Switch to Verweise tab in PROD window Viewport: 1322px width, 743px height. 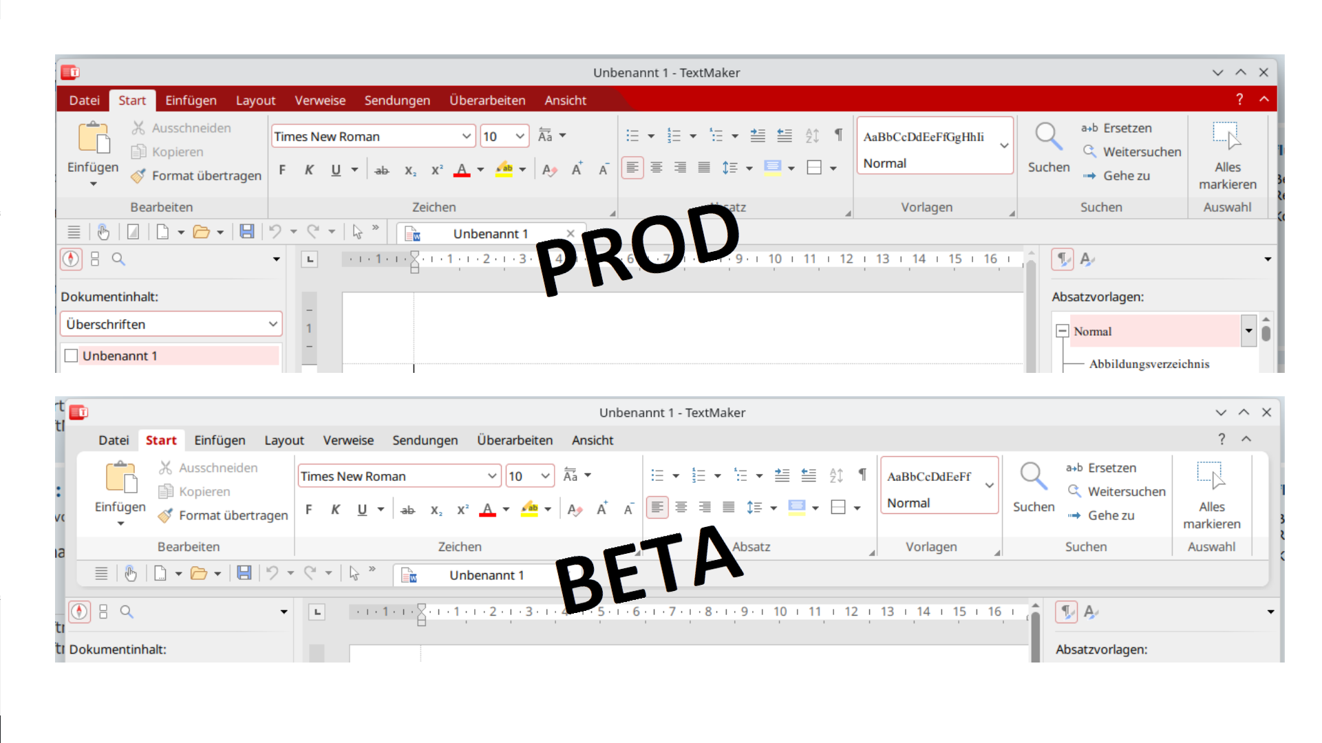[x=320, y=100]
